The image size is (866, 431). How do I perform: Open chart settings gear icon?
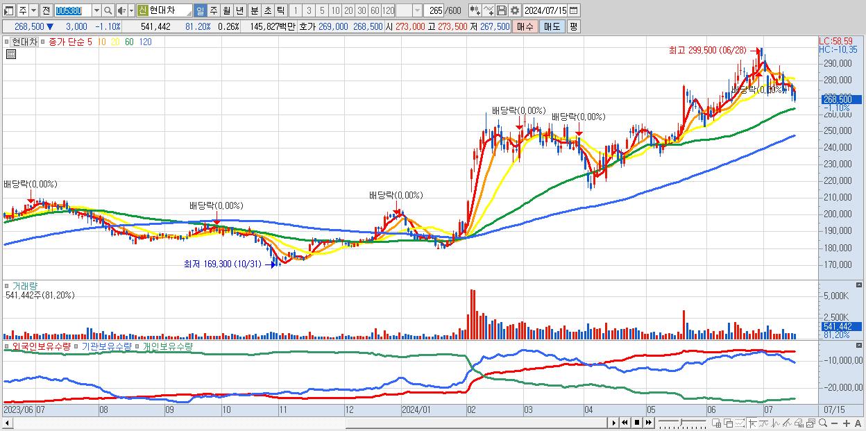tap(515, 10)
